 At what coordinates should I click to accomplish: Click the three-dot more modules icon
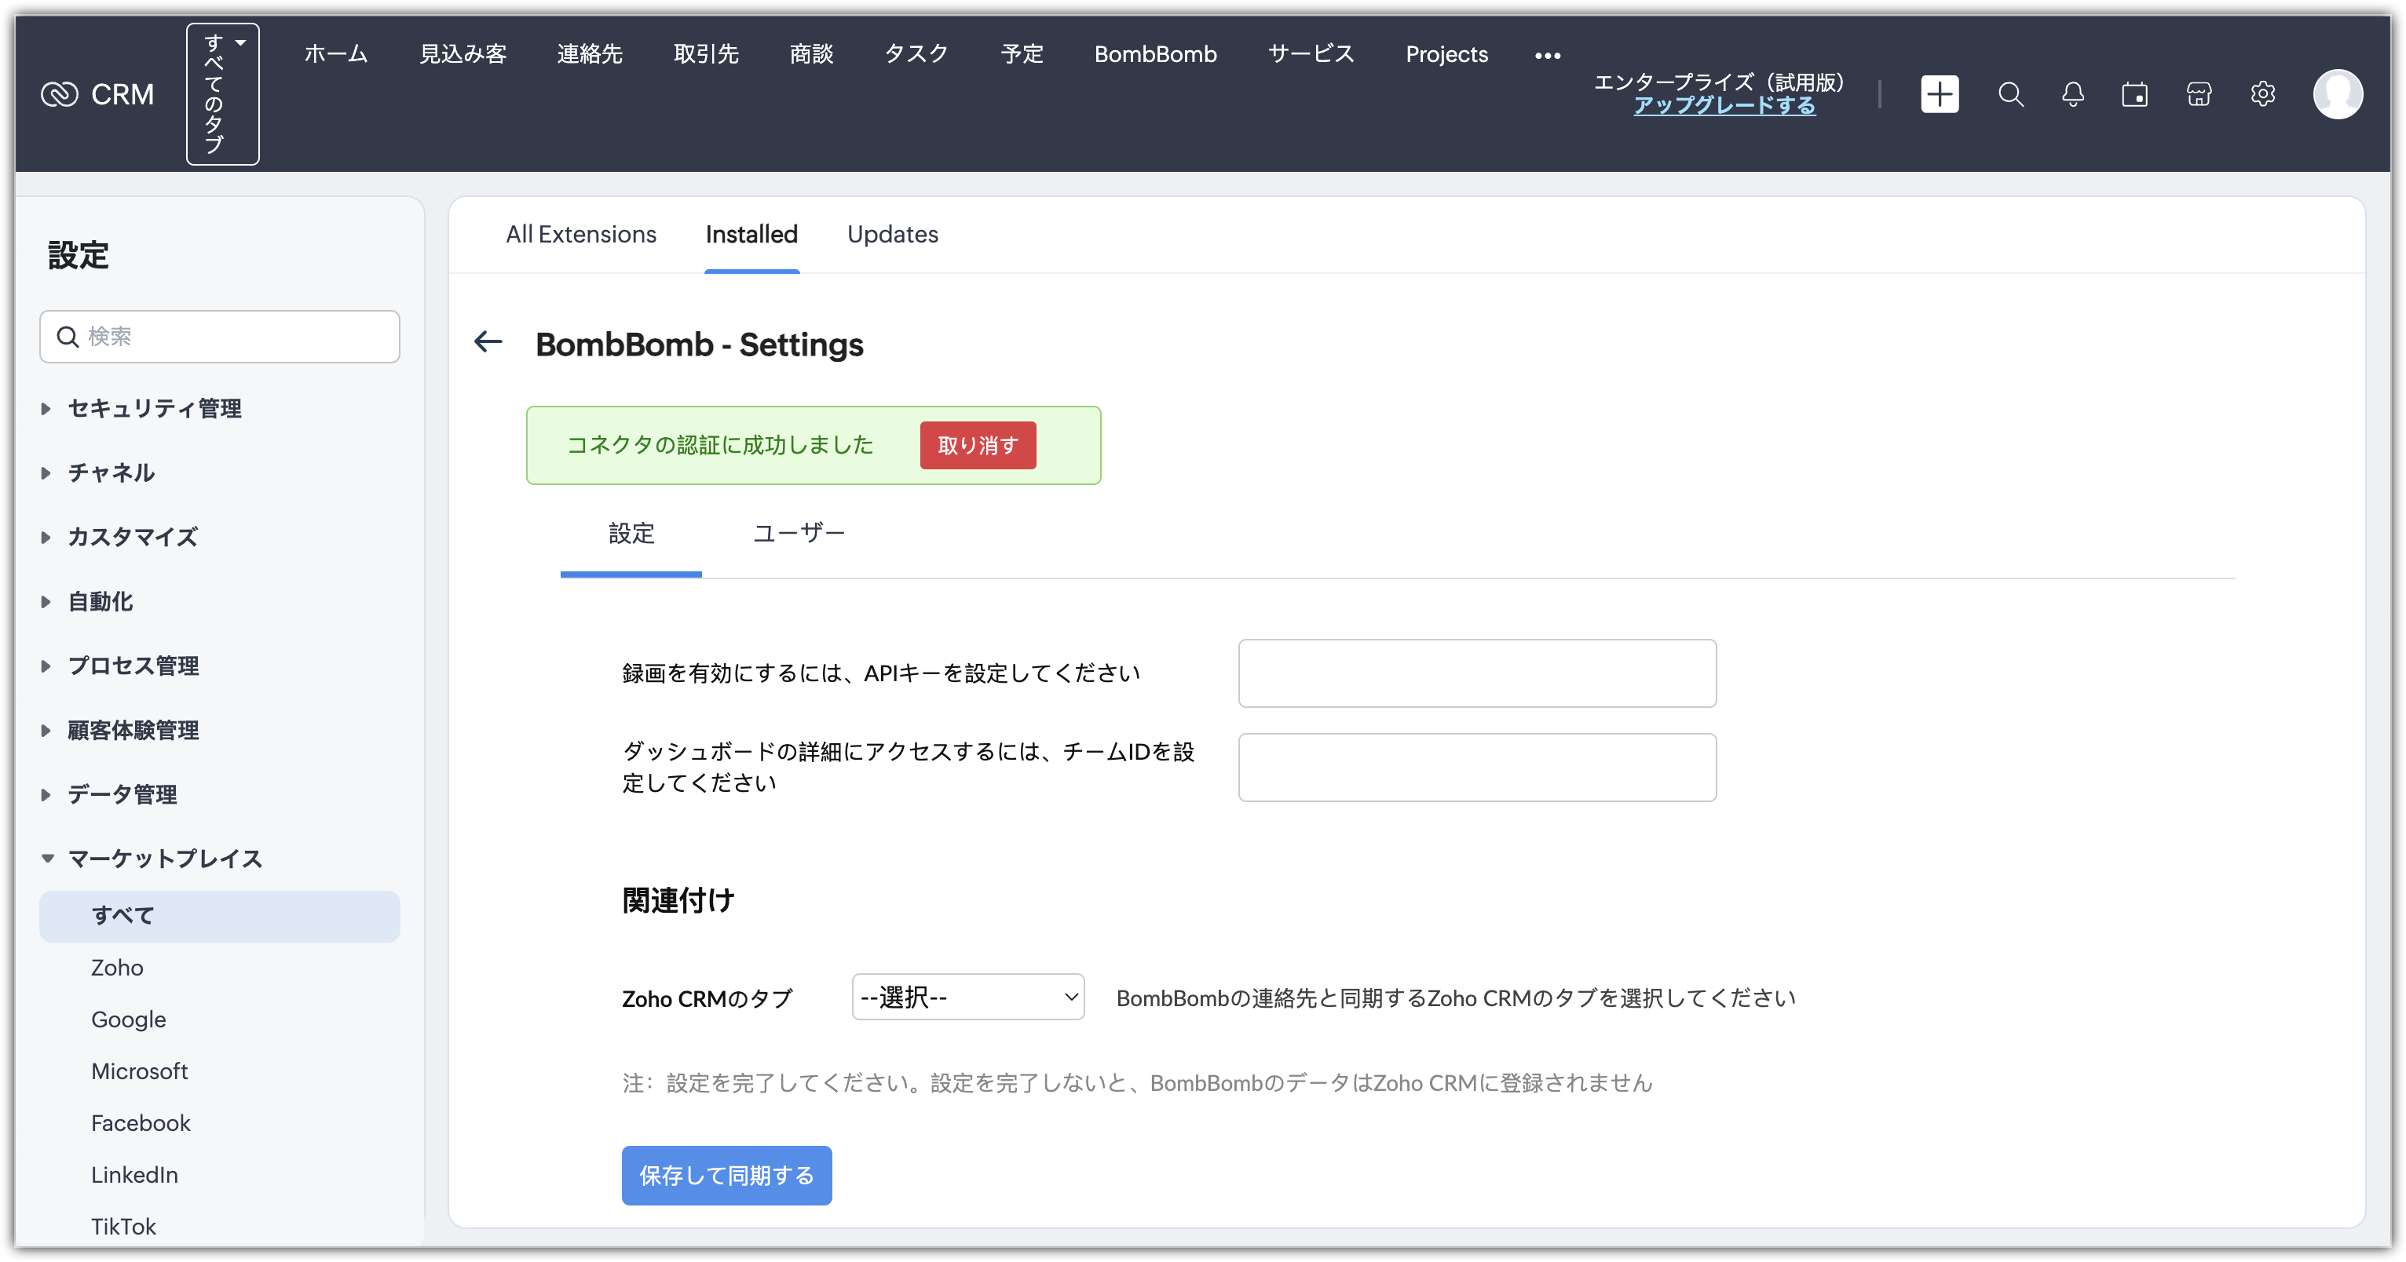[x=1547, y=56]
